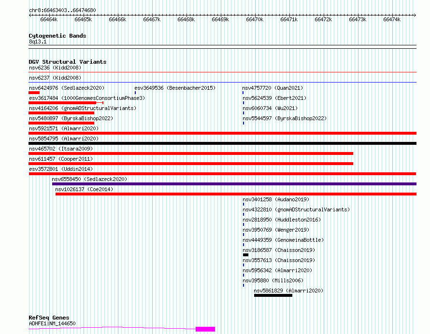
Task: Select the nsv5624539 (Ebert2021) label
Action: tap(274, 98)
